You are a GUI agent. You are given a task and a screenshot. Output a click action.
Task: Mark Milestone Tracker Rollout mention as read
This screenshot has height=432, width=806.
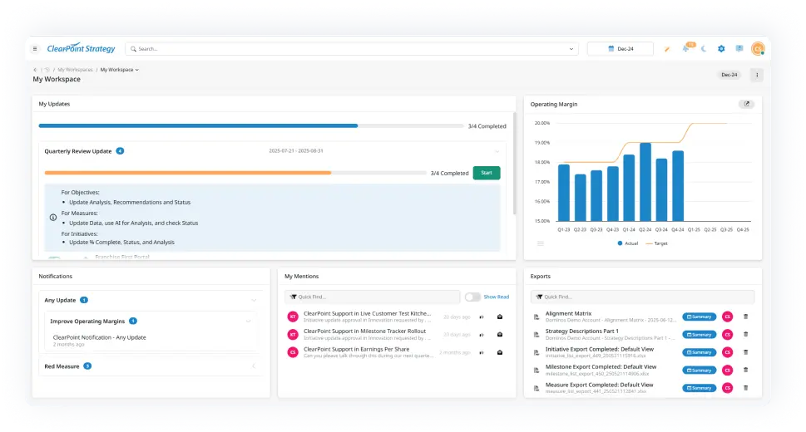pyautogui.click(x=500, y=335)
